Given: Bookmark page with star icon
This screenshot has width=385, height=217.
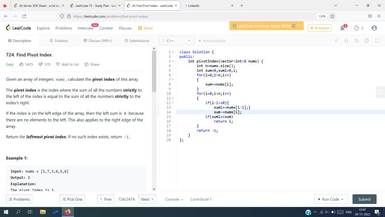Looking at the screenshot, I should 332,16.
